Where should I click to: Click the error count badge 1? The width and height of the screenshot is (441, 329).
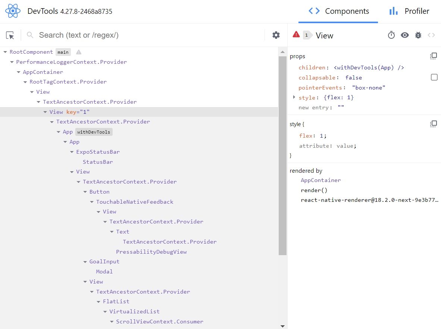click(x=307, y=35)
